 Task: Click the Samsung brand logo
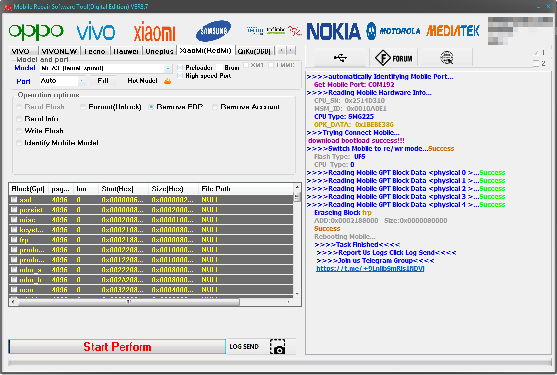(x=213, y=31)
